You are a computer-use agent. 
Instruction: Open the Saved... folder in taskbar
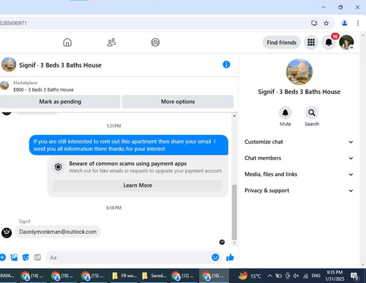tap(154, 276)
